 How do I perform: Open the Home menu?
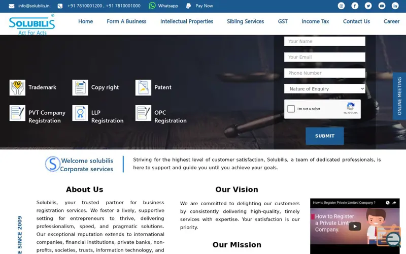tap(85, 21)
